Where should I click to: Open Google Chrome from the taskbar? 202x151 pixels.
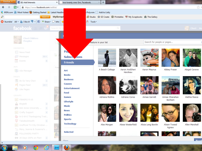(36, 148)
